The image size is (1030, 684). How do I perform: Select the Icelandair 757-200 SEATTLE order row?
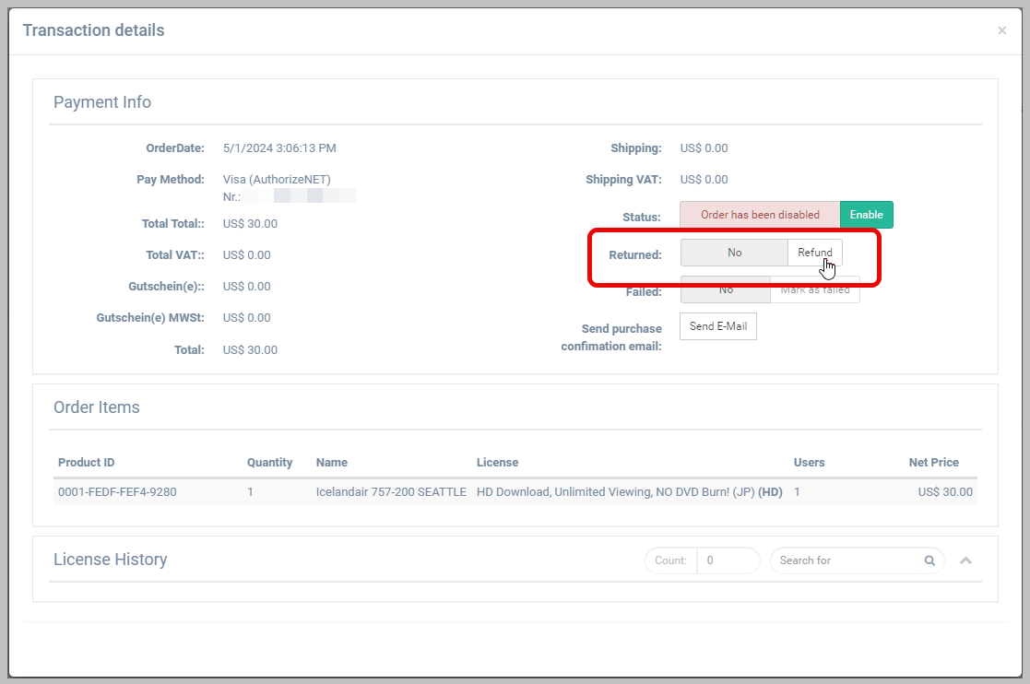click(391, 492)
